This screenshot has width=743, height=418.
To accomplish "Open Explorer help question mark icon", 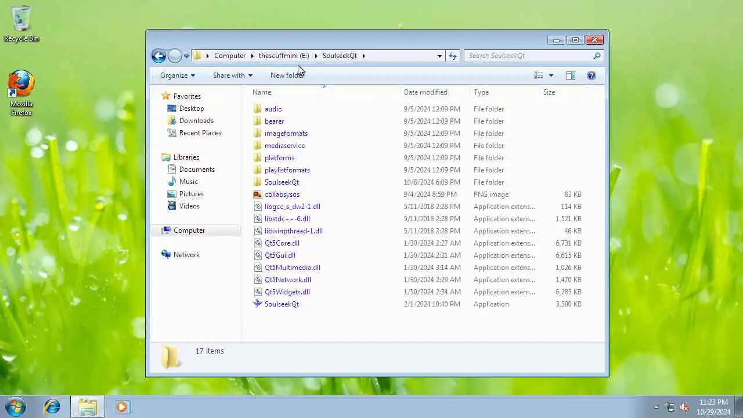I will (591, 75).
